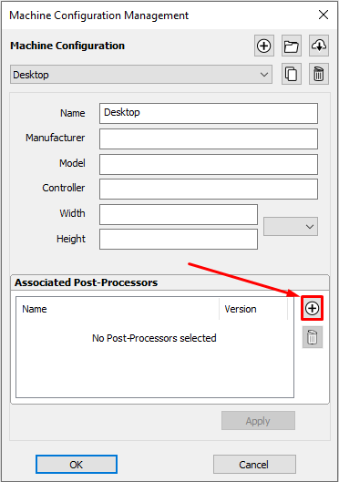
Task: Confirm with the OK button
Action: (77, 464)
